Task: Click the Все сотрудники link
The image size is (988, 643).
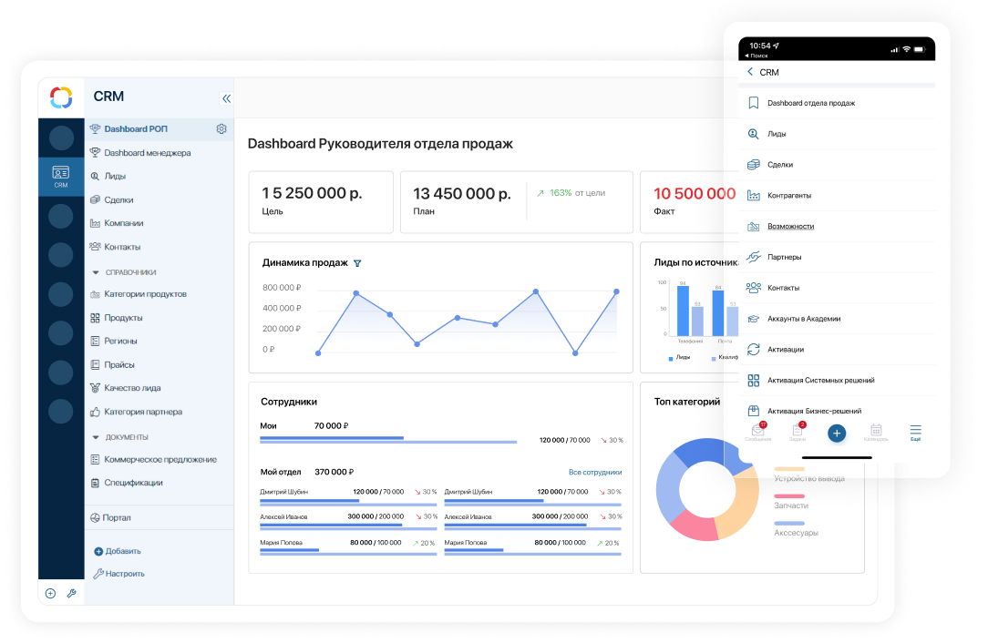Action: tap(595, 472)
